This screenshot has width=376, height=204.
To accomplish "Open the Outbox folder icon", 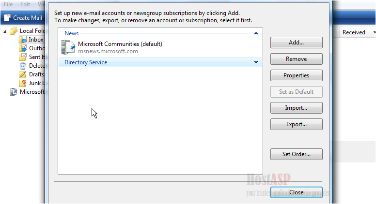I will click(x=23, y=48).
